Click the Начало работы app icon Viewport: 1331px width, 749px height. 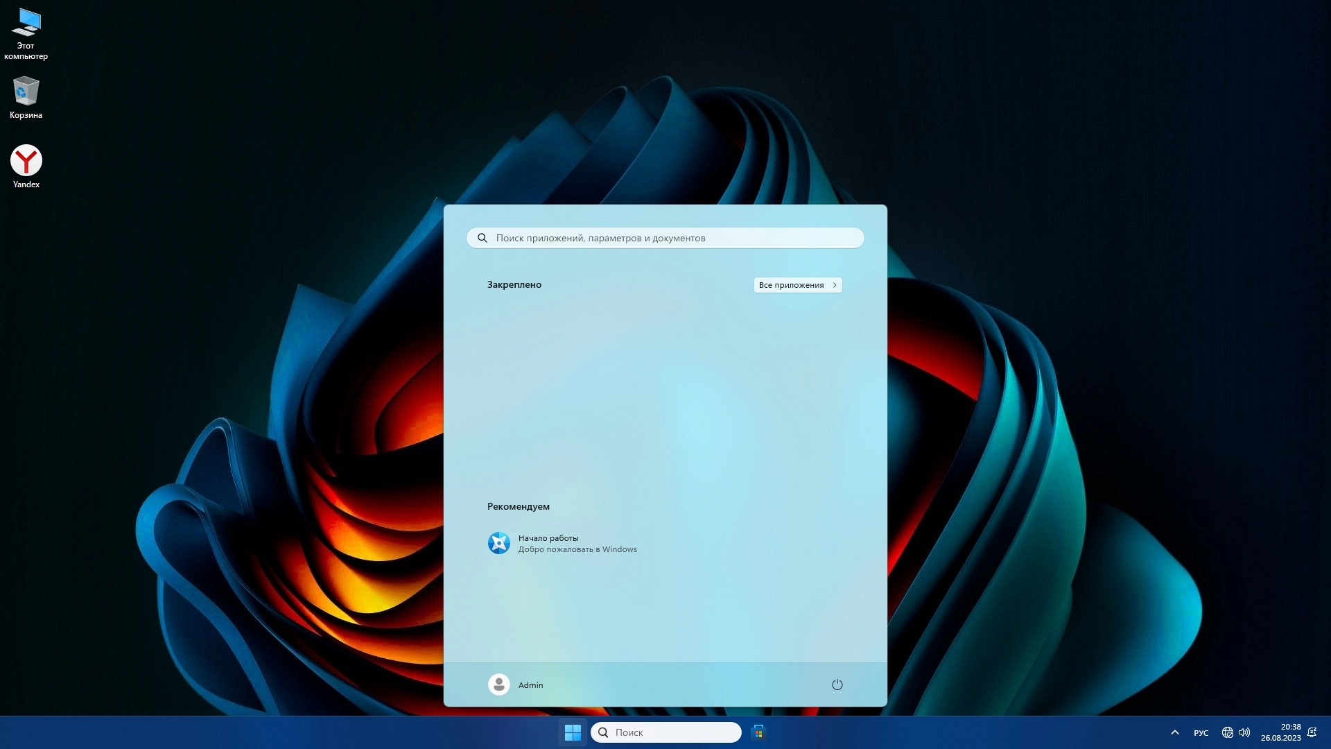pyautogui.click(x=499, y=543)
